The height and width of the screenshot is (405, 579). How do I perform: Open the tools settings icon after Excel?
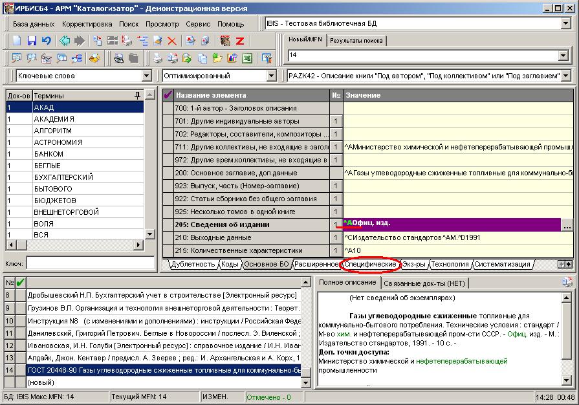point(267,58)
